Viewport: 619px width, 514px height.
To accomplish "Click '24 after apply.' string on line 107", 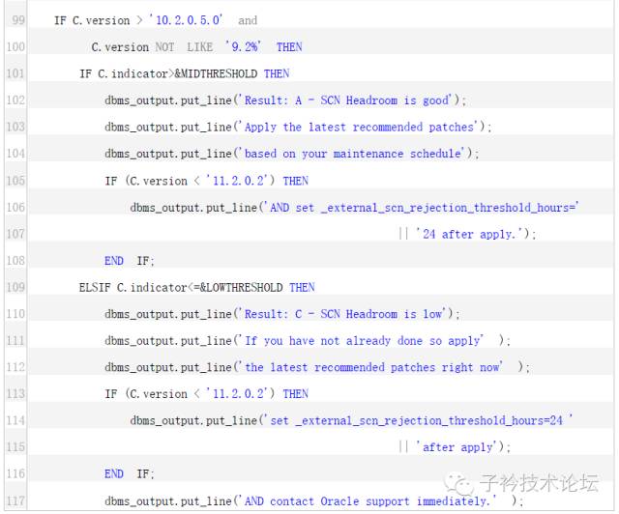I will pyautogui.click(x=471, y=234).
